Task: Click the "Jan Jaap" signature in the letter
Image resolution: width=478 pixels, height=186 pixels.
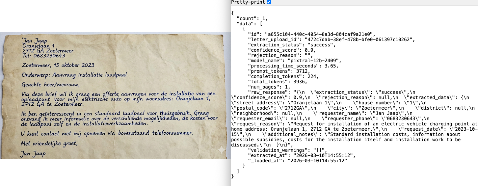Action: [x=33, y=154]
